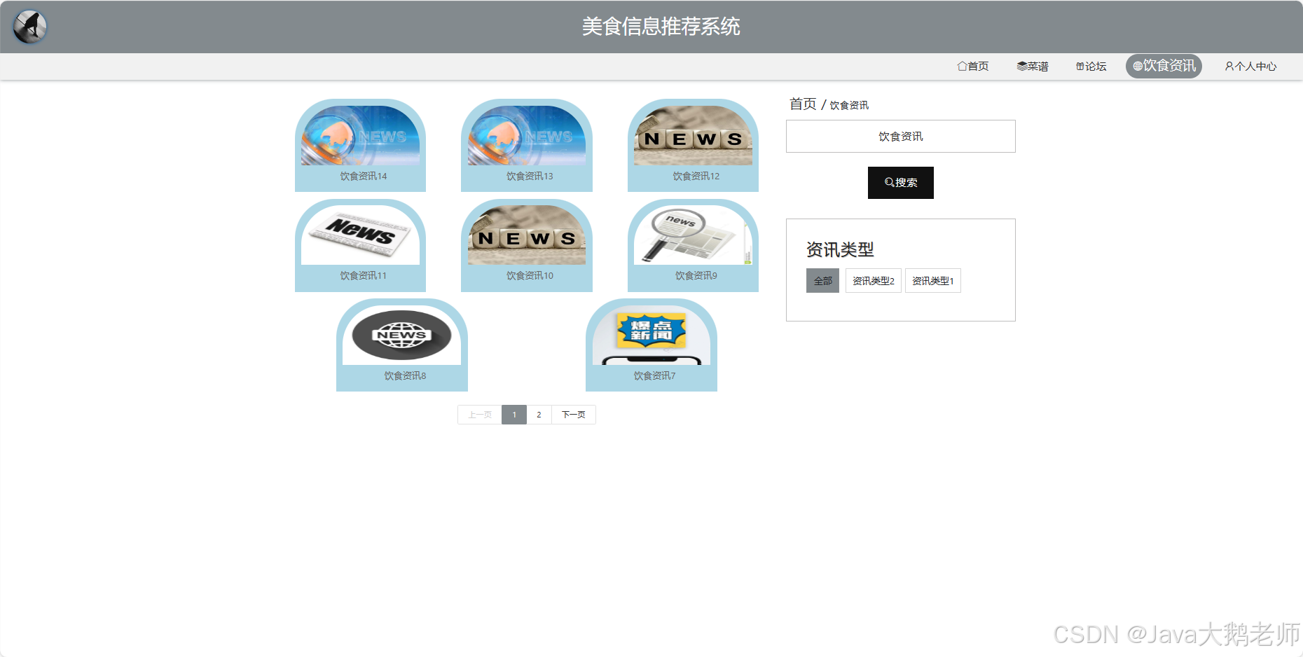Switch to the 菜谱 tab

tap(1037, 66)
